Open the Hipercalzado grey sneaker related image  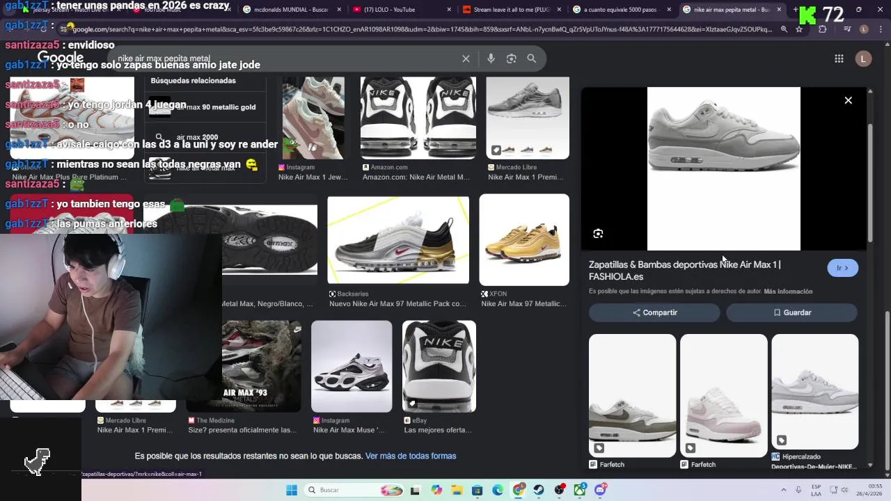pyautogui.click(x=815, y=392)
